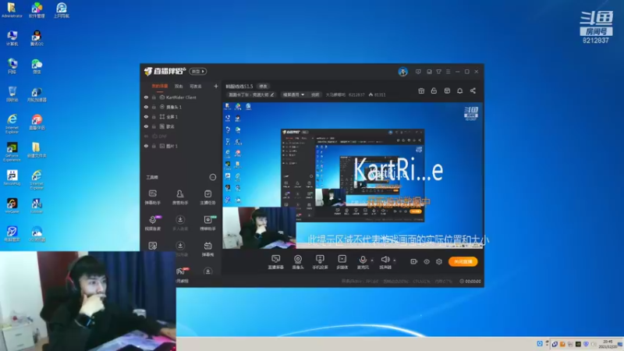This screenshot has height=351, width=624.
Task: Select the 摄像头 1 source row
Action: click(x=181, y=107)
